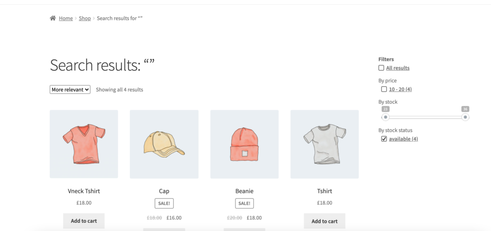Click the stock slider maximum handle at 36
The height and width of the screenshot is (231, 491).
[x=465, y=117]
